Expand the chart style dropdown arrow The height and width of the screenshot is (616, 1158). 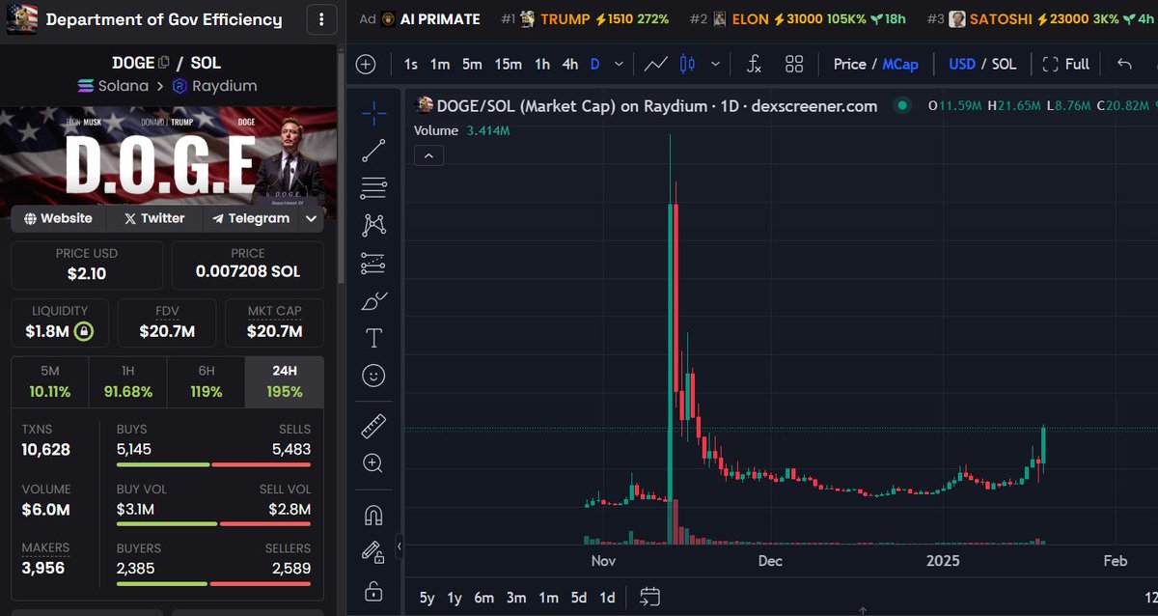(x=715, y=64)
